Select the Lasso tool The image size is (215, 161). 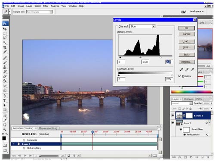point(5,38)
